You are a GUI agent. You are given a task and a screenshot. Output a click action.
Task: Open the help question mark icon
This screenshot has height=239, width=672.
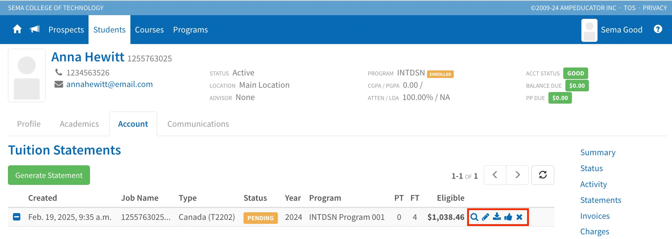(658, 29)
